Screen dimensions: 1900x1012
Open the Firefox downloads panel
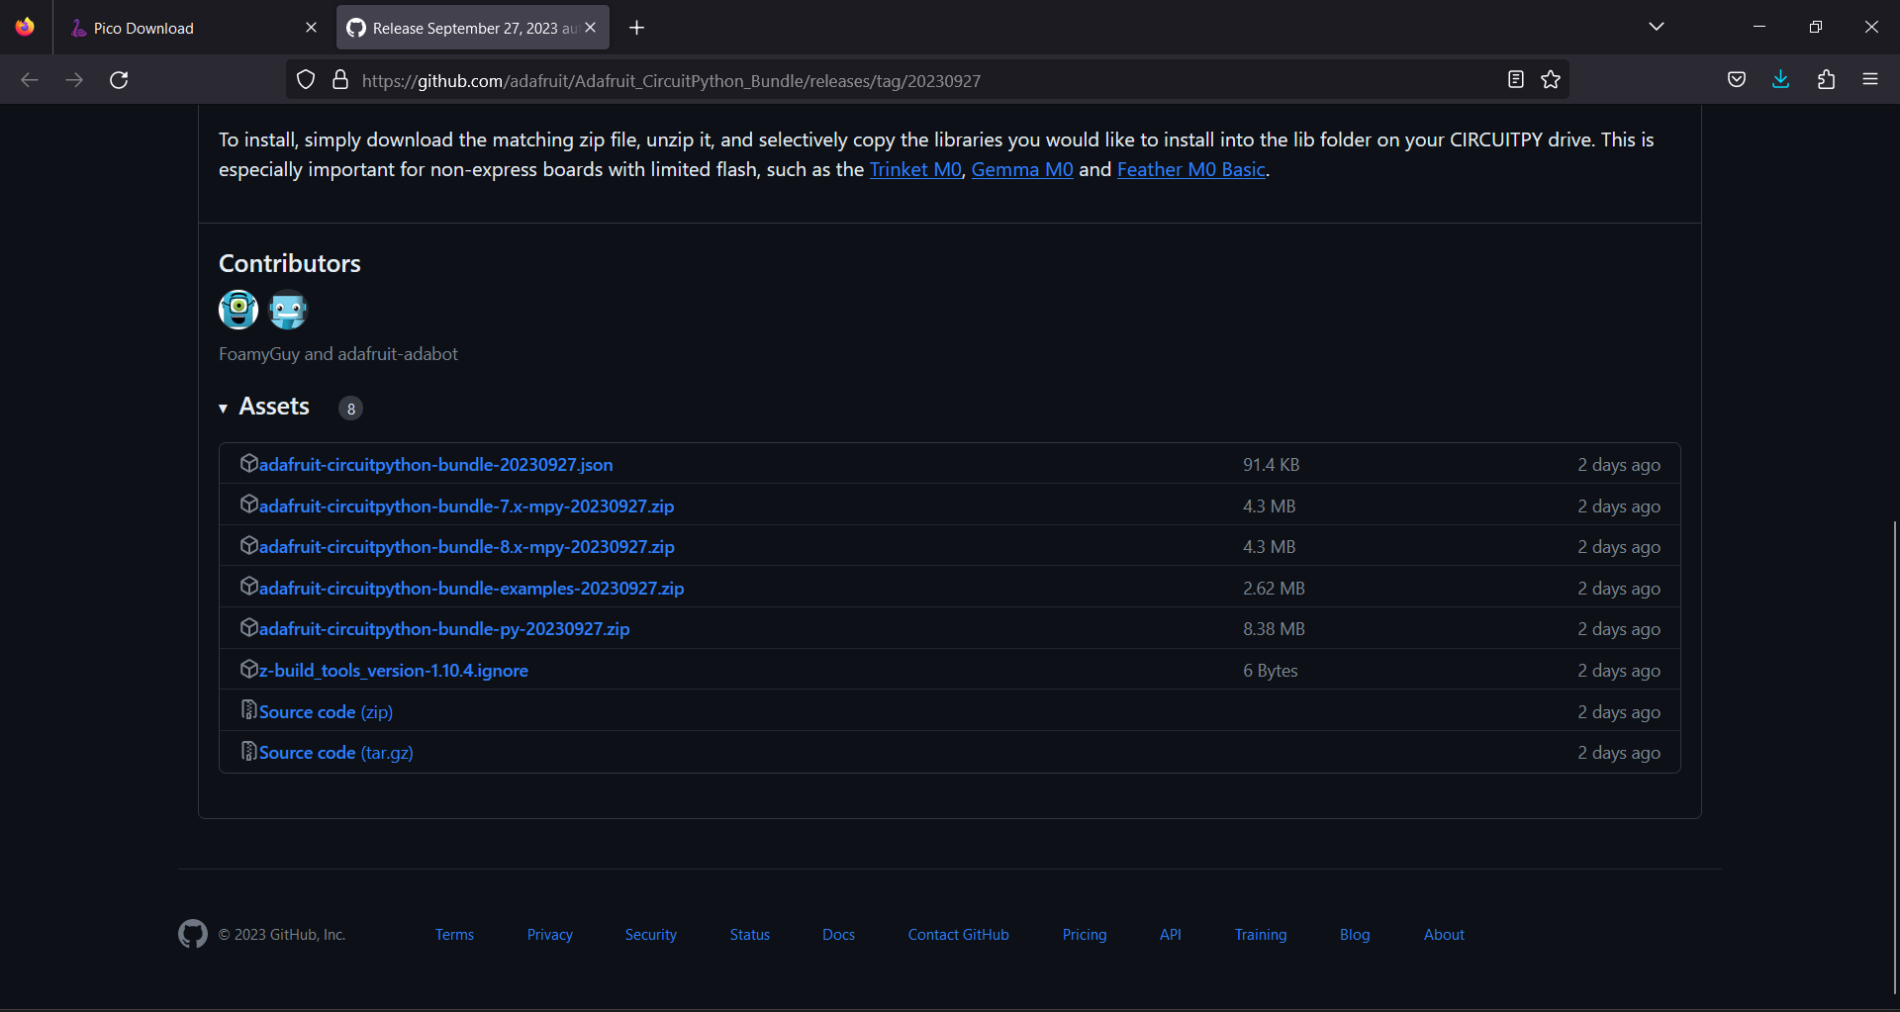point(1780,80)
